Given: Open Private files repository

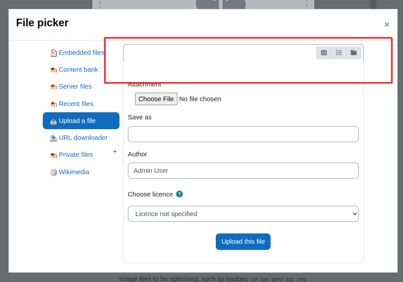Looking at the screenshot, I should pos(76,155).
